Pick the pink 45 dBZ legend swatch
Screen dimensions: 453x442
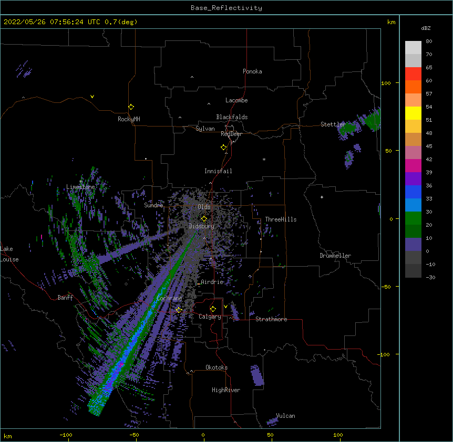click(413, 153)
